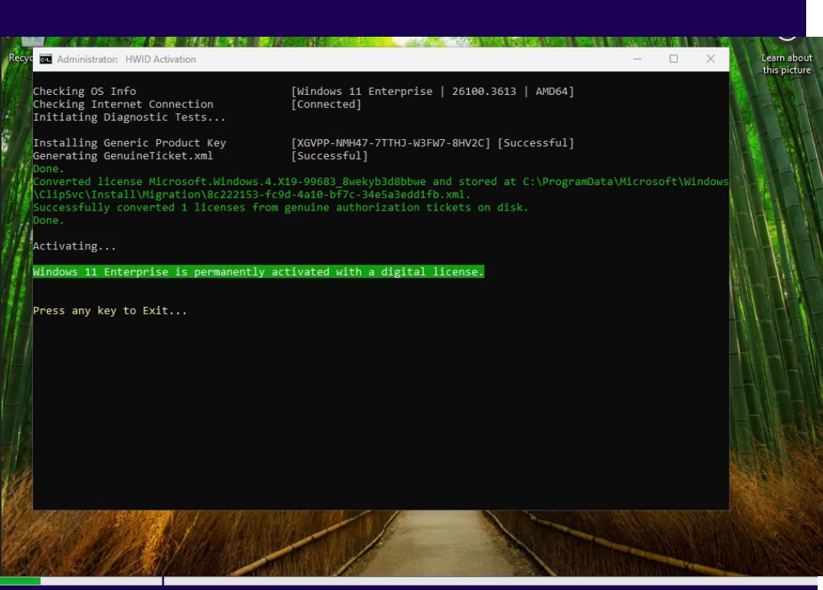Click the "Activating..." line
Screen dimensions: 823x590
(x=74, y=246)
